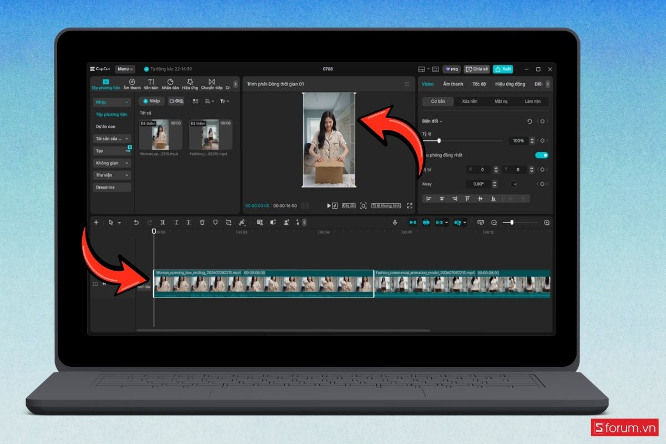
Task: Toggle the uniform scale switch
Action: (542, 155)
